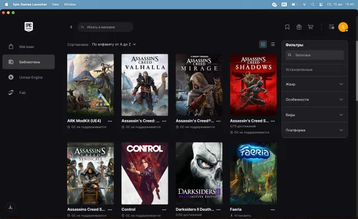Click the ARK ModKit (UE4) title

[84, 121]
